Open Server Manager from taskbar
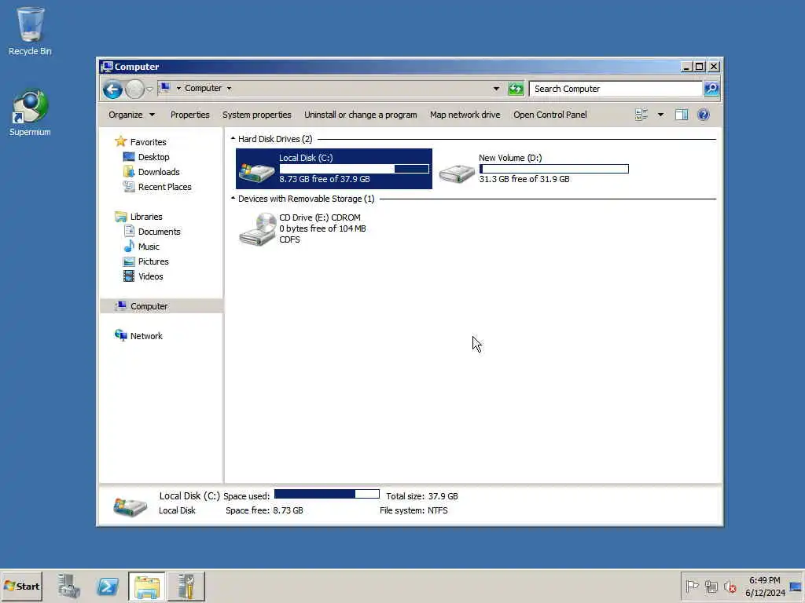Image resolution: width=805 pixels, height=603 pixels. pos(69,586)
